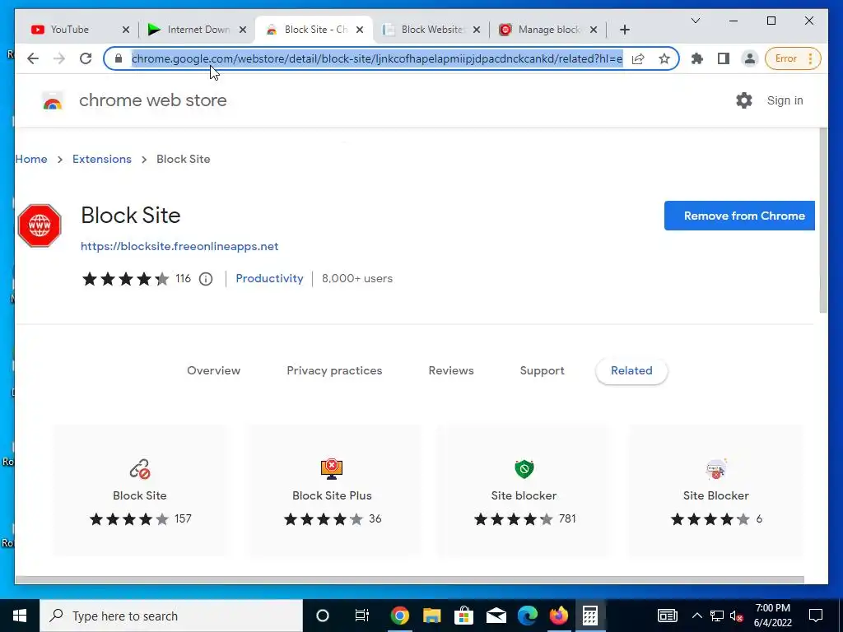Toggle the side panel icon
843x632 pixels.
click(x=724, y=58)
